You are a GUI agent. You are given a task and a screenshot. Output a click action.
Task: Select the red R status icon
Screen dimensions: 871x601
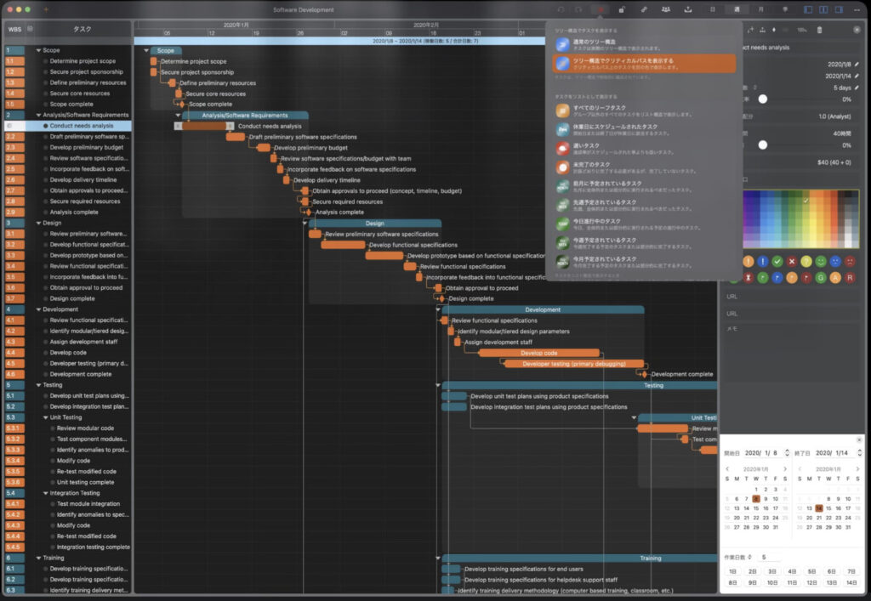[850, 277]
